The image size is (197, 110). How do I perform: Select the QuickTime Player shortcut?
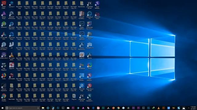[x=12, y=36]
